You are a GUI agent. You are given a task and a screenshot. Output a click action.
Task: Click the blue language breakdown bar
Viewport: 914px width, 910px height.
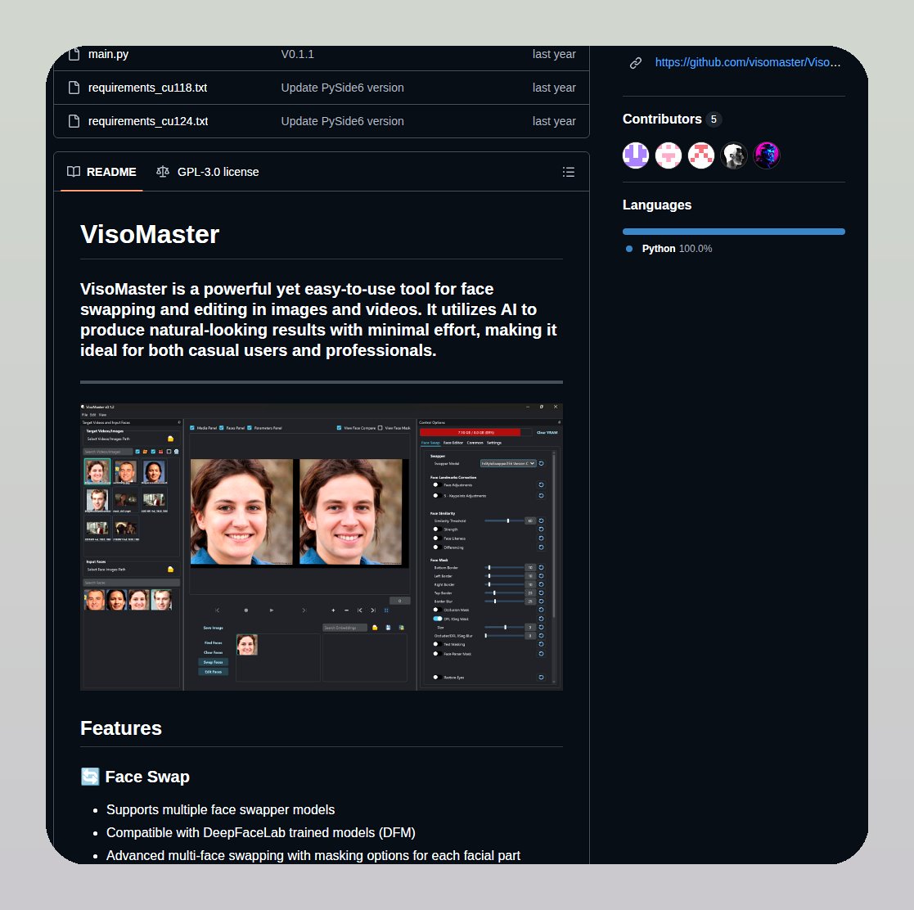(733, 232)
